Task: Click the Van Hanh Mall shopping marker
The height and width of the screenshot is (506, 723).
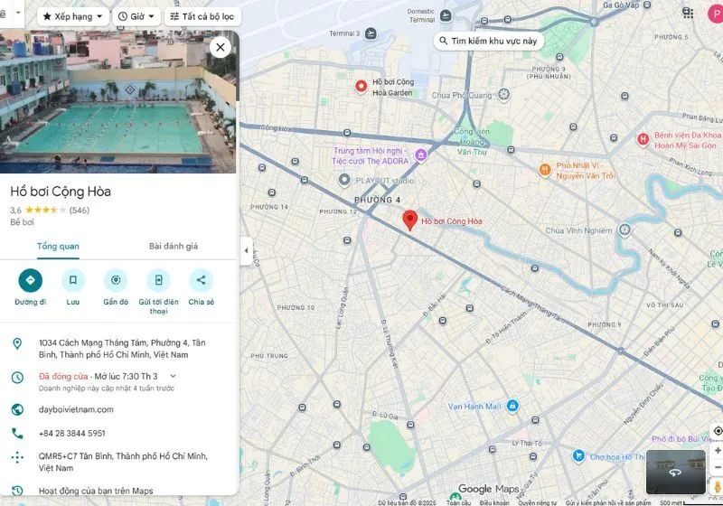Action: coord(512,406)
